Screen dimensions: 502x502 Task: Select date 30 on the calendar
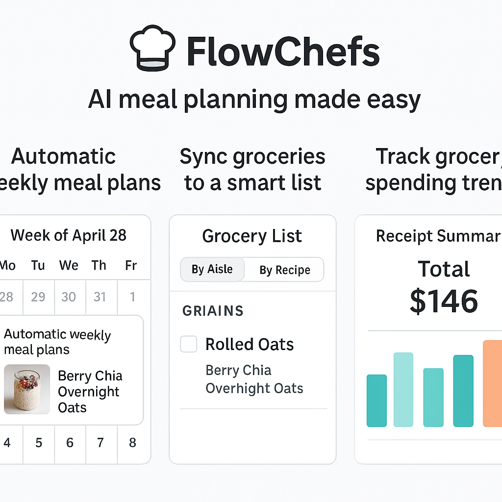pos(69,297)
